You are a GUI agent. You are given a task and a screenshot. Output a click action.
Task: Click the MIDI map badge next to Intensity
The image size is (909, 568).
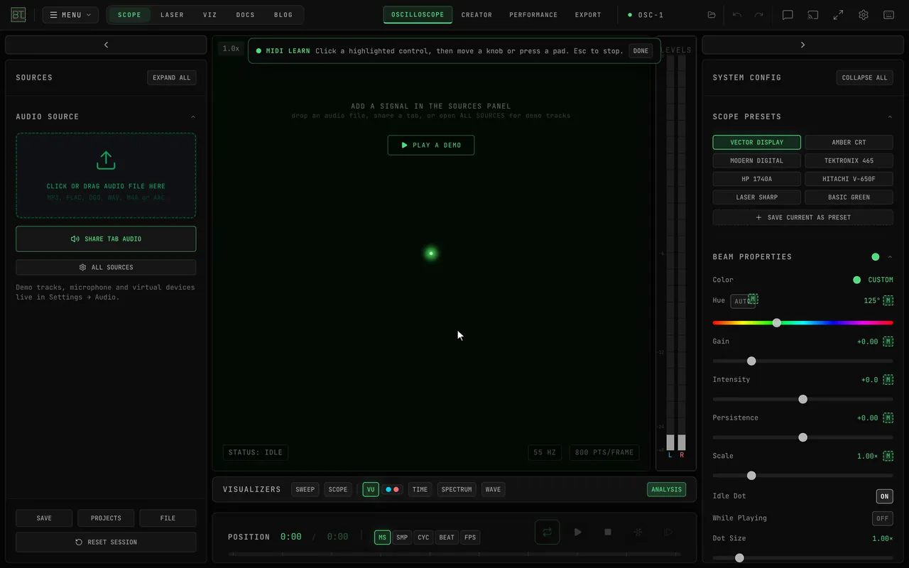[888, 380]
